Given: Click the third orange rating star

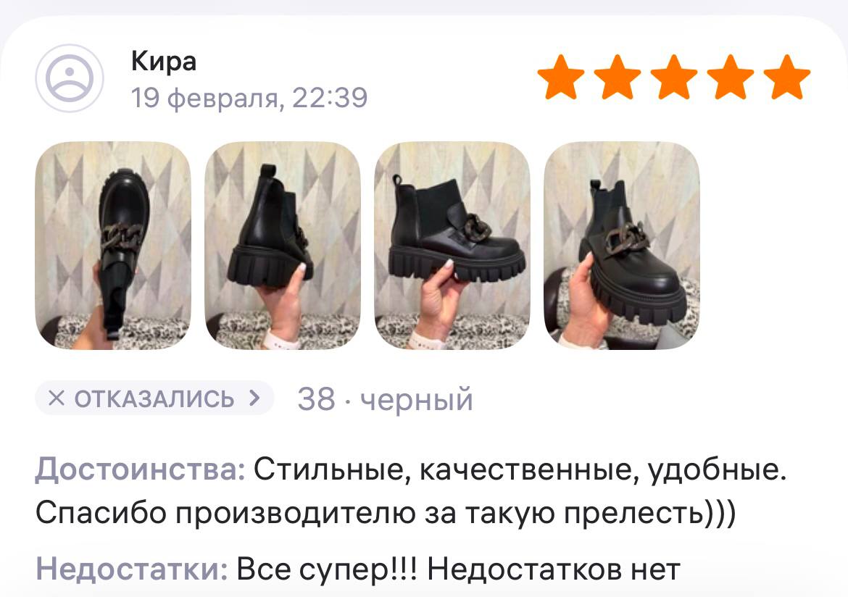Looking at the screenshot, I should tap(674, 77).
